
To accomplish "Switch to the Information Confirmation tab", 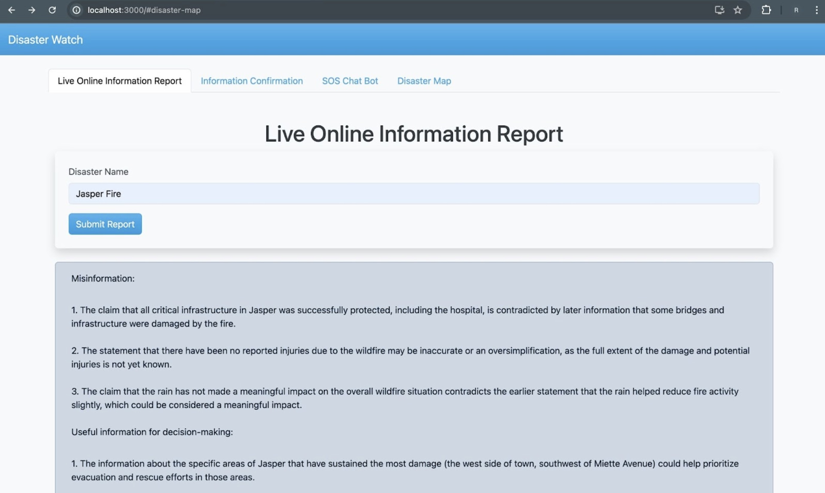I will 252,81.
